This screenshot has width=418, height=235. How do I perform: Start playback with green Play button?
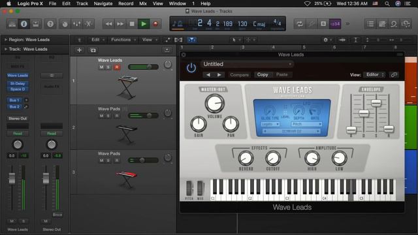144,24
